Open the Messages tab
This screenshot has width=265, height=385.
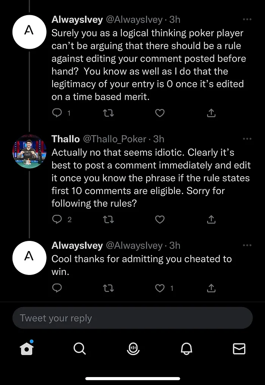pyautogui.click(x=239, y=349)
